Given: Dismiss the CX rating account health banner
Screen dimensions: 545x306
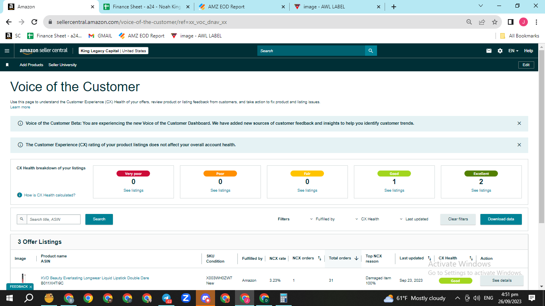Looking at the screenshot, I should click(x=519, y=145).
